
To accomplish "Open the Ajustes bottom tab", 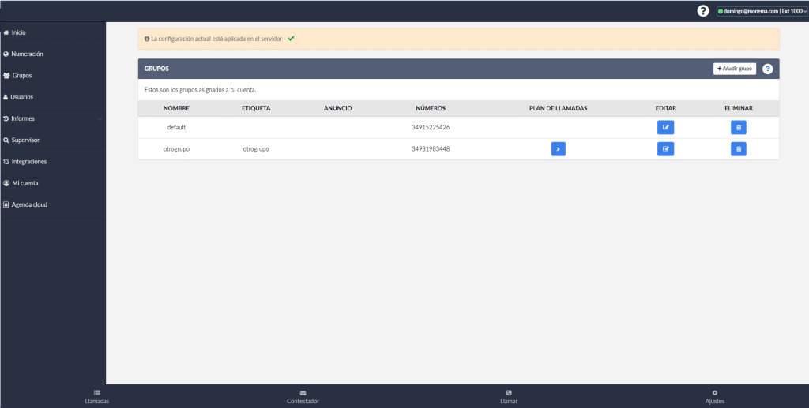I will [714, 397].
